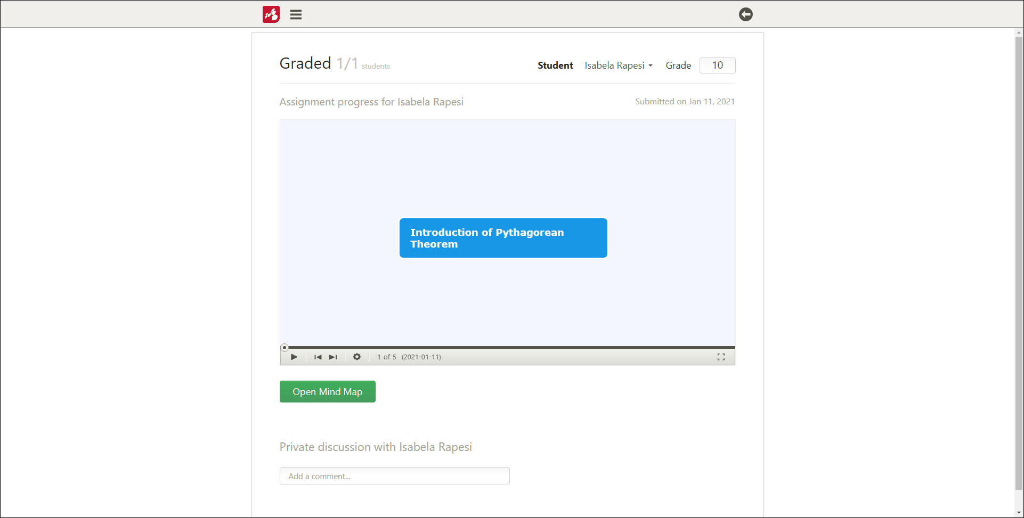Click the Grade input field showing 10
Image resolution: width=1024 pixels, height=518 pixels.
pos(717,65)
